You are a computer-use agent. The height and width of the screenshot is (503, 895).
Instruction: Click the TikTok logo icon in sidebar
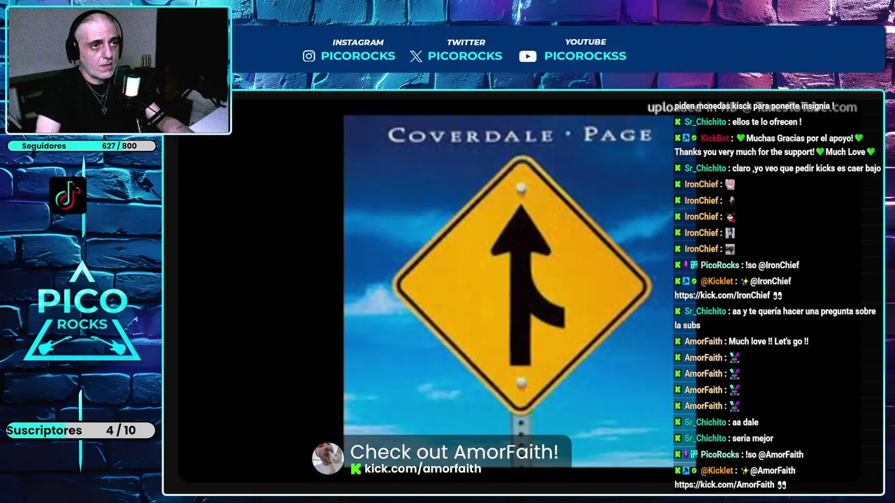click(x=68, y=196)
